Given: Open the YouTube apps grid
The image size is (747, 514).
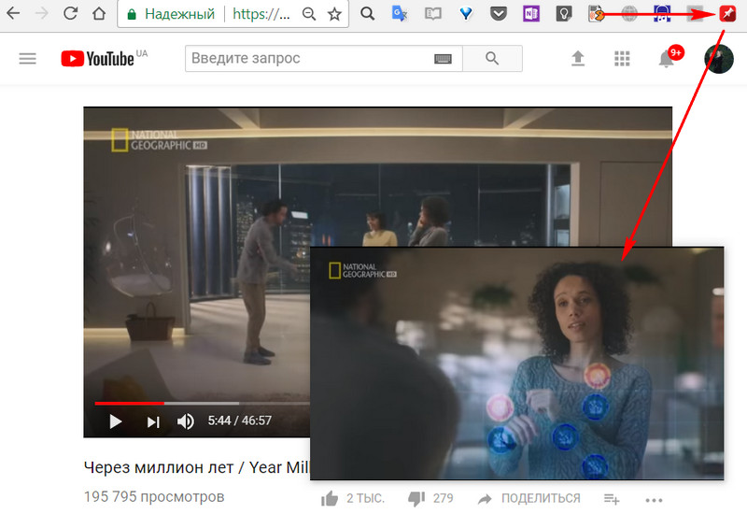Looking at the screenshot, I should pos(622,59).
